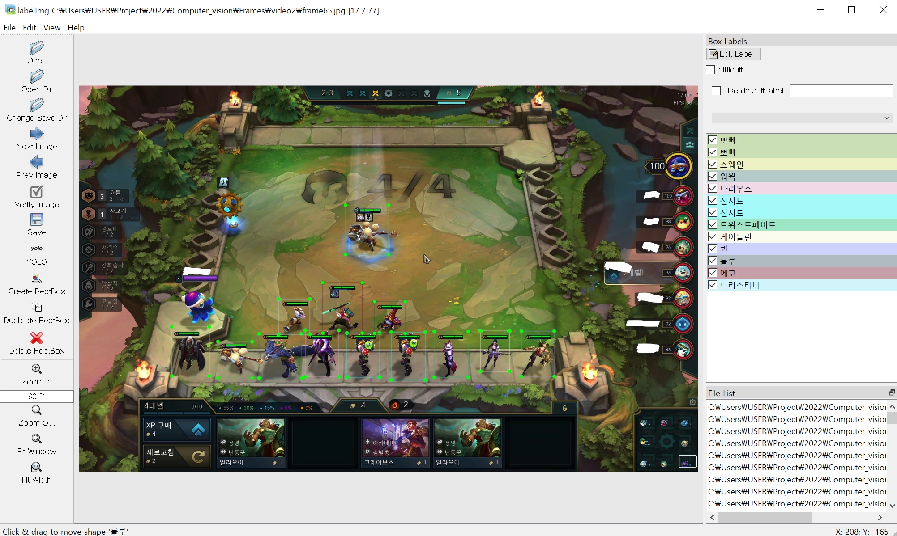Click the Zoom In magnifier

click(37, 369)
